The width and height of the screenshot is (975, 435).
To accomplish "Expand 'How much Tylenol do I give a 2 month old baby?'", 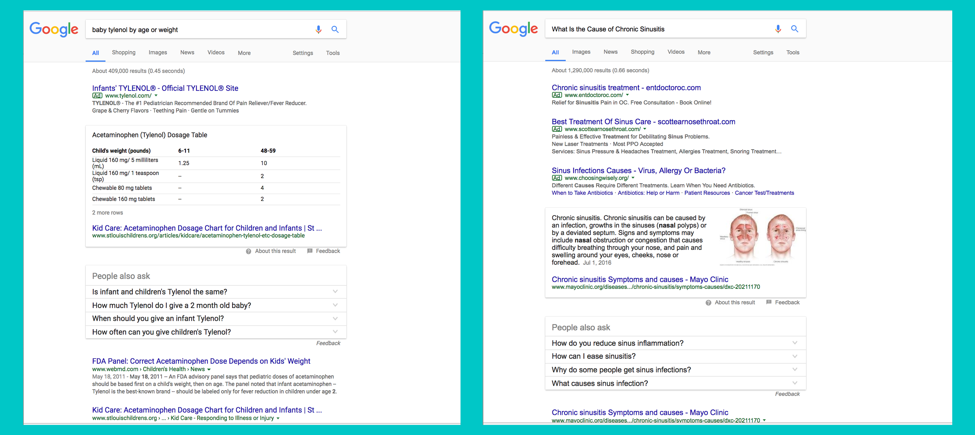I will point(216,305).
